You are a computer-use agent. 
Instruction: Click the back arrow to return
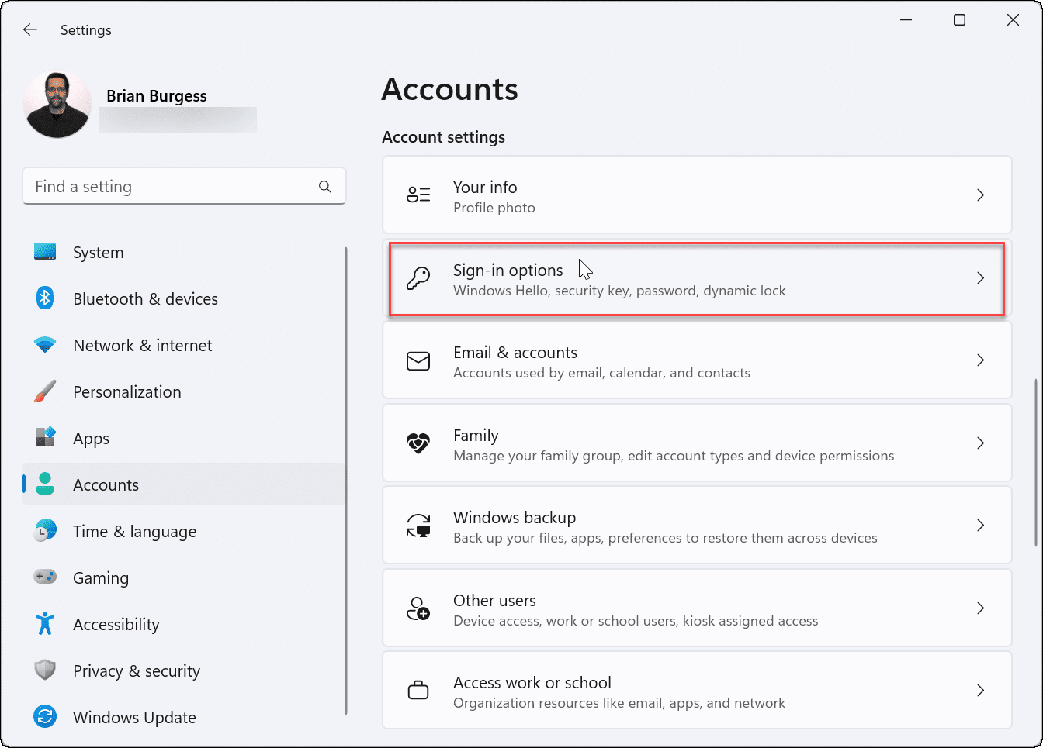click(29, 29)
